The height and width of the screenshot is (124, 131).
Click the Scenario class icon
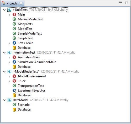click(x=14, y=105)
